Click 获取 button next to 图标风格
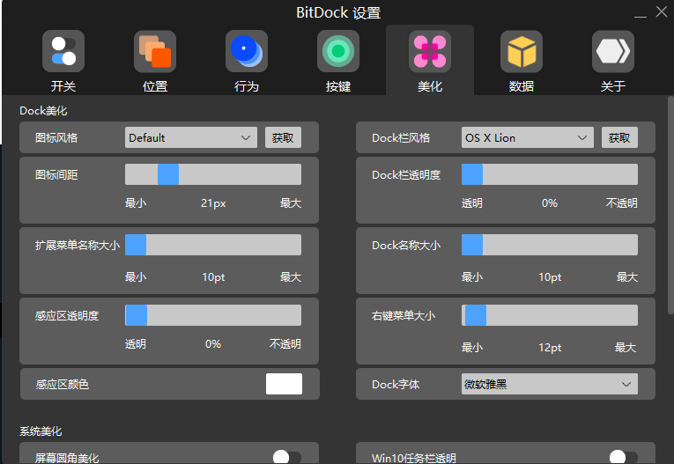The image size is (674, 464). pos(283,137)
